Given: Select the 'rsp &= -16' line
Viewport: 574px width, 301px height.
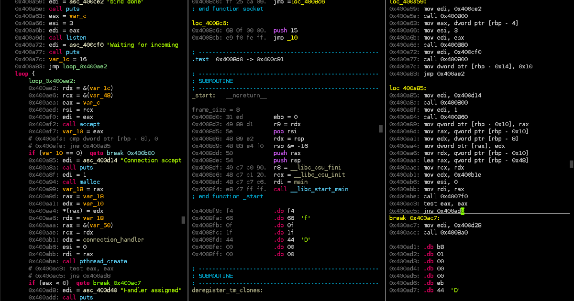Looking at the screenshot, I should (291, 146).
